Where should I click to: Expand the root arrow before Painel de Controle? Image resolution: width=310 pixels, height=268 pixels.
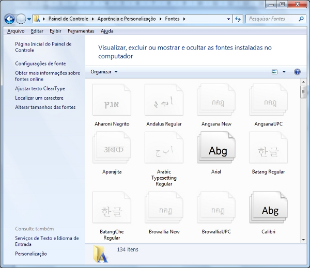pos(44,19)
